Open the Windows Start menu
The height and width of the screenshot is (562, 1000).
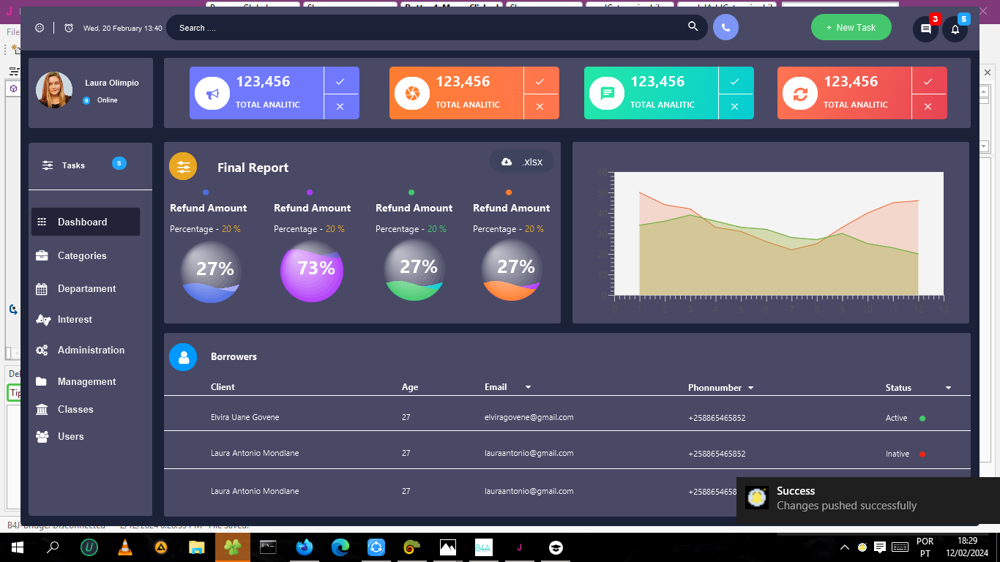(x=17, y=547)
